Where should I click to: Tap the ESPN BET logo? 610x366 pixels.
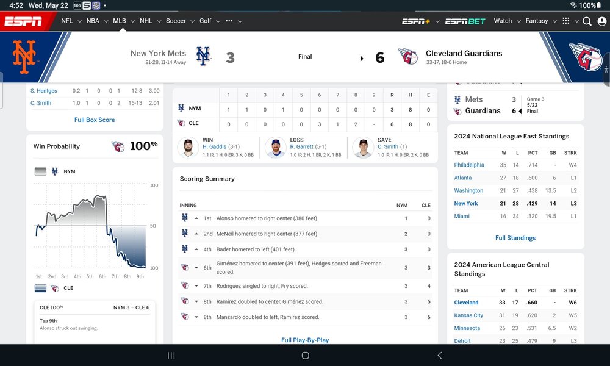click(465, 21)
